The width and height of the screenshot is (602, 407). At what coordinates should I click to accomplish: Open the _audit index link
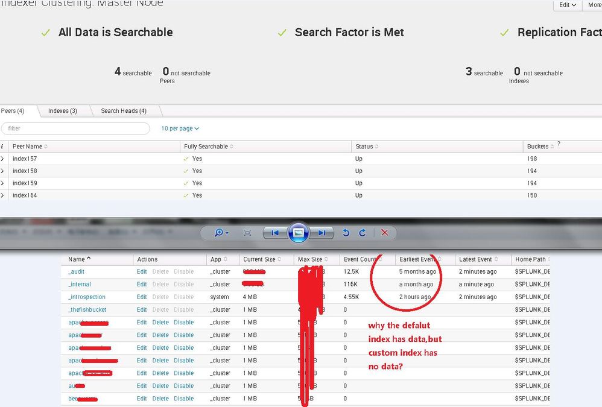76,272
